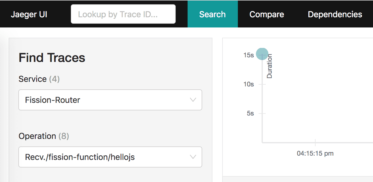Click the service count (4) indicator

[x=54, y=79]
